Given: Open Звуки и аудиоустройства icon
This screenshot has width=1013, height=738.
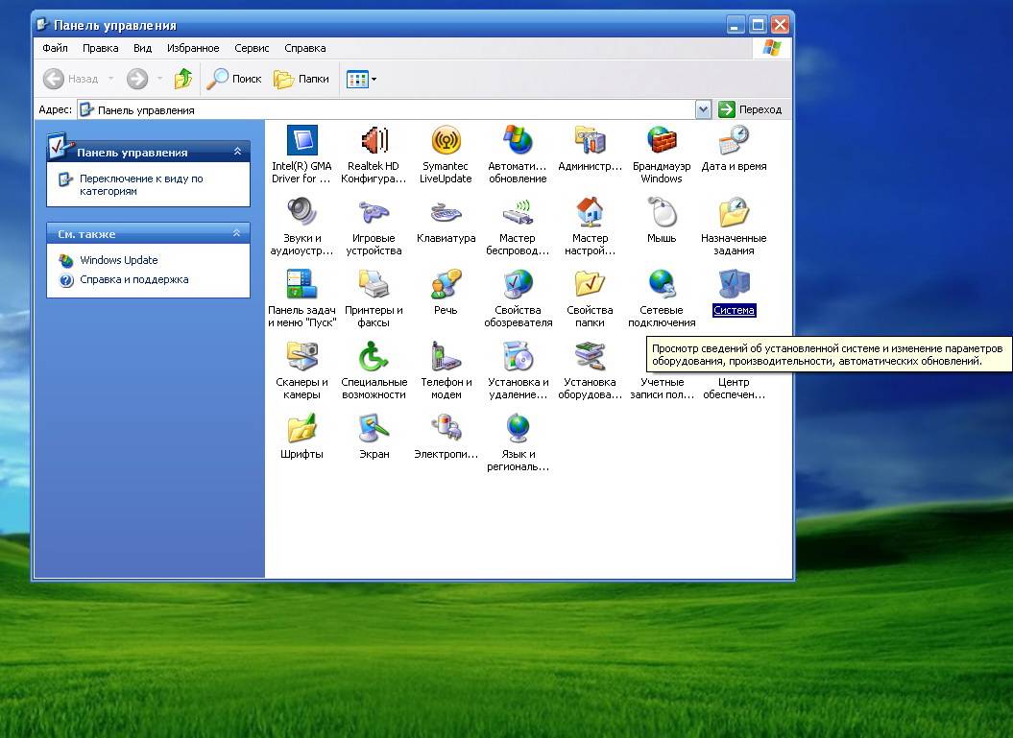Looking at the screenshot, I should pyautogui.click(x=301, y=212).
